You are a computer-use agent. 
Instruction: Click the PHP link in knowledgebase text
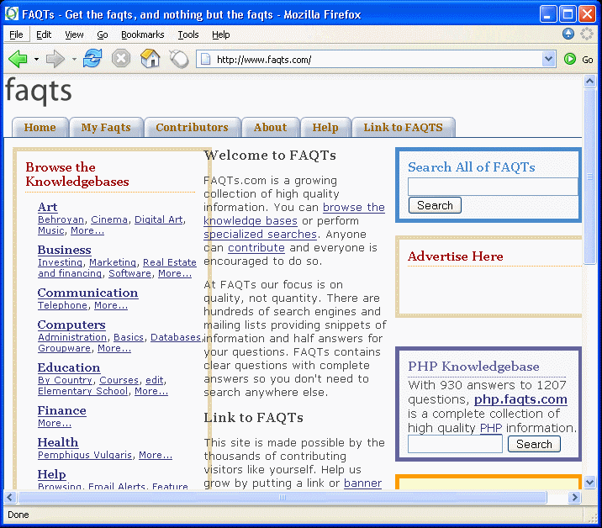click(491, 428)
